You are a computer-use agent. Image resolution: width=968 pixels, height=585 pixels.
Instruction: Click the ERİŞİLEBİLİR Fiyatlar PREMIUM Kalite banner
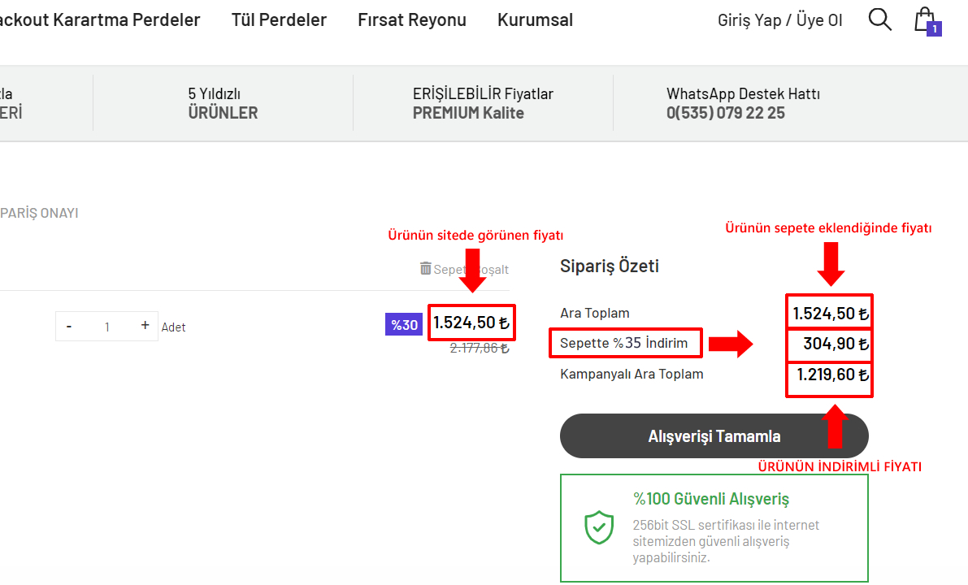(x=483, y=103)
